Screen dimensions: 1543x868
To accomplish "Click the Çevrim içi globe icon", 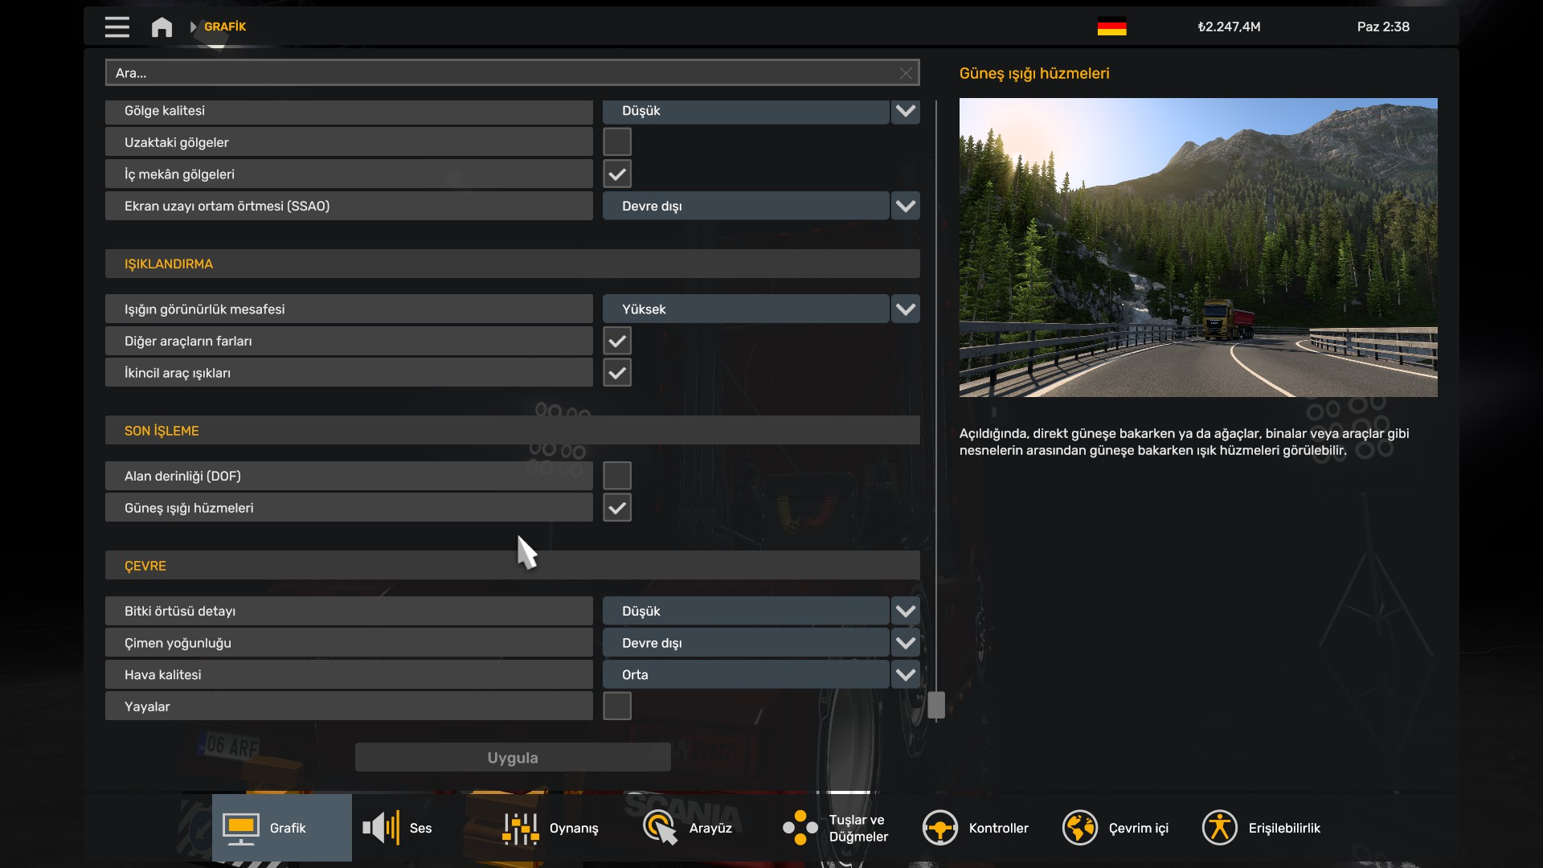I will [x=1079, y=828].
